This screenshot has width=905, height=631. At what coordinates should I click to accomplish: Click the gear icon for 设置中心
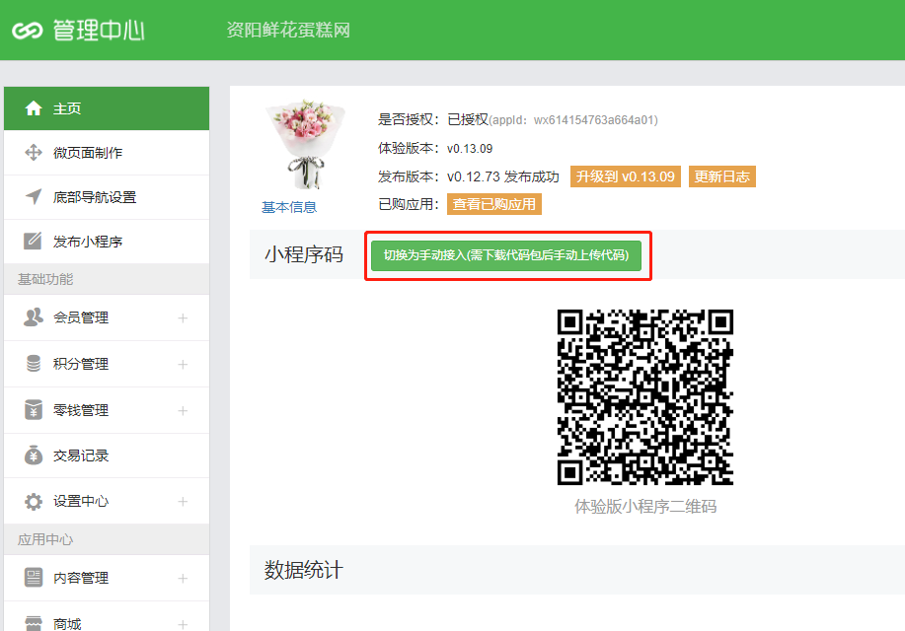(34, 501)
